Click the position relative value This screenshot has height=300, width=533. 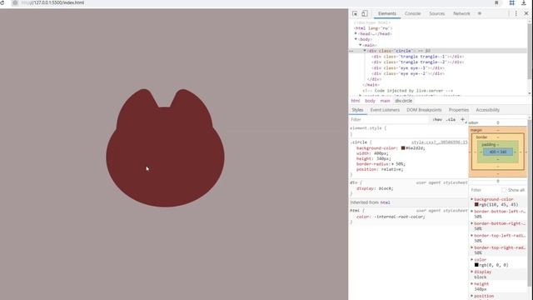pos(392,169)
